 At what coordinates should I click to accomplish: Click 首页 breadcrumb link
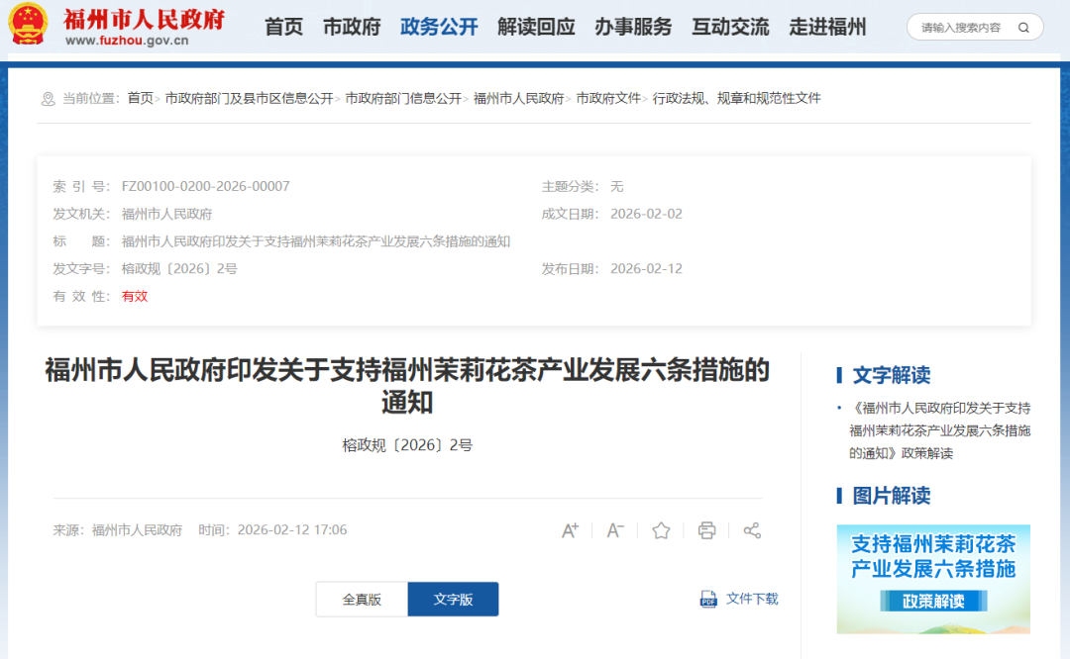click(140, 98)
